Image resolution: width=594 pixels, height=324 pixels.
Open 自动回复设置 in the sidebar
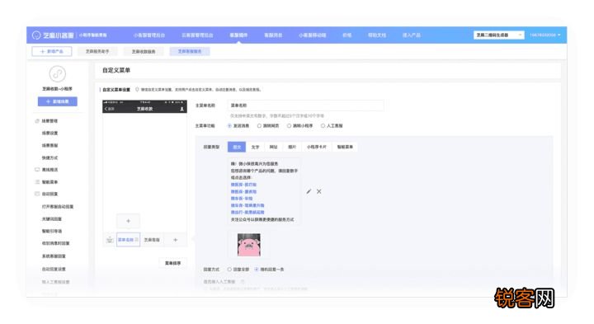(x=54, y=269)
